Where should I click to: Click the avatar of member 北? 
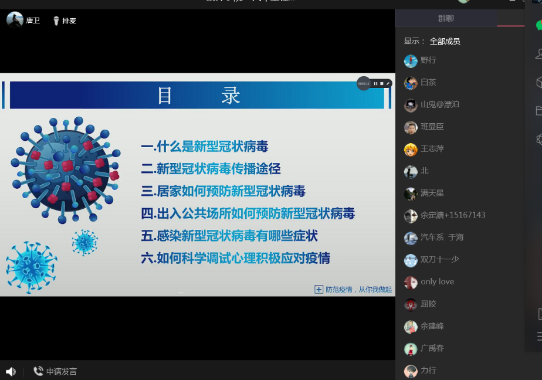pyautogui.click(x=411, y=172)
